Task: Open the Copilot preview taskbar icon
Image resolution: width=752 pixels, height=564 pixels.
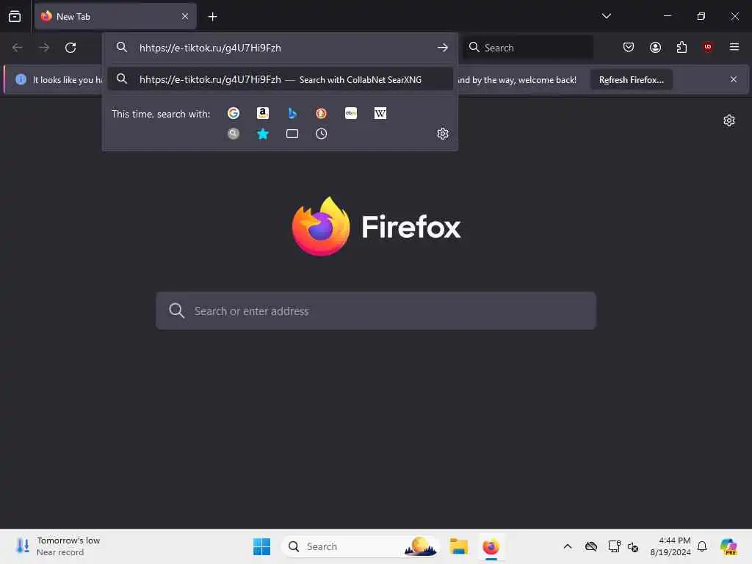Action: [x=728, y=546]
